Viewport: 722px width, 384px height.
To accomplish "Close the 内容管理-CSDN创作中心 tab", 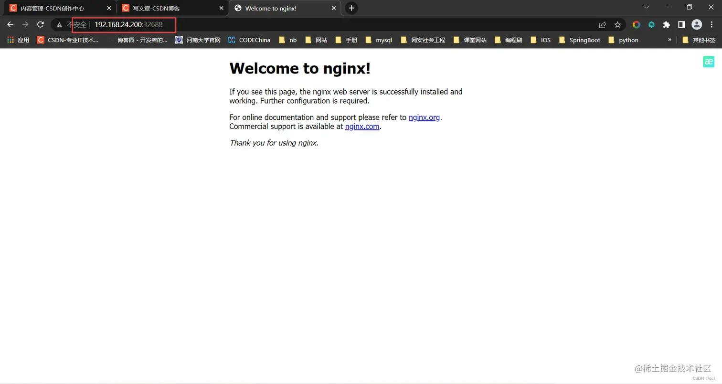I will 109,8.
